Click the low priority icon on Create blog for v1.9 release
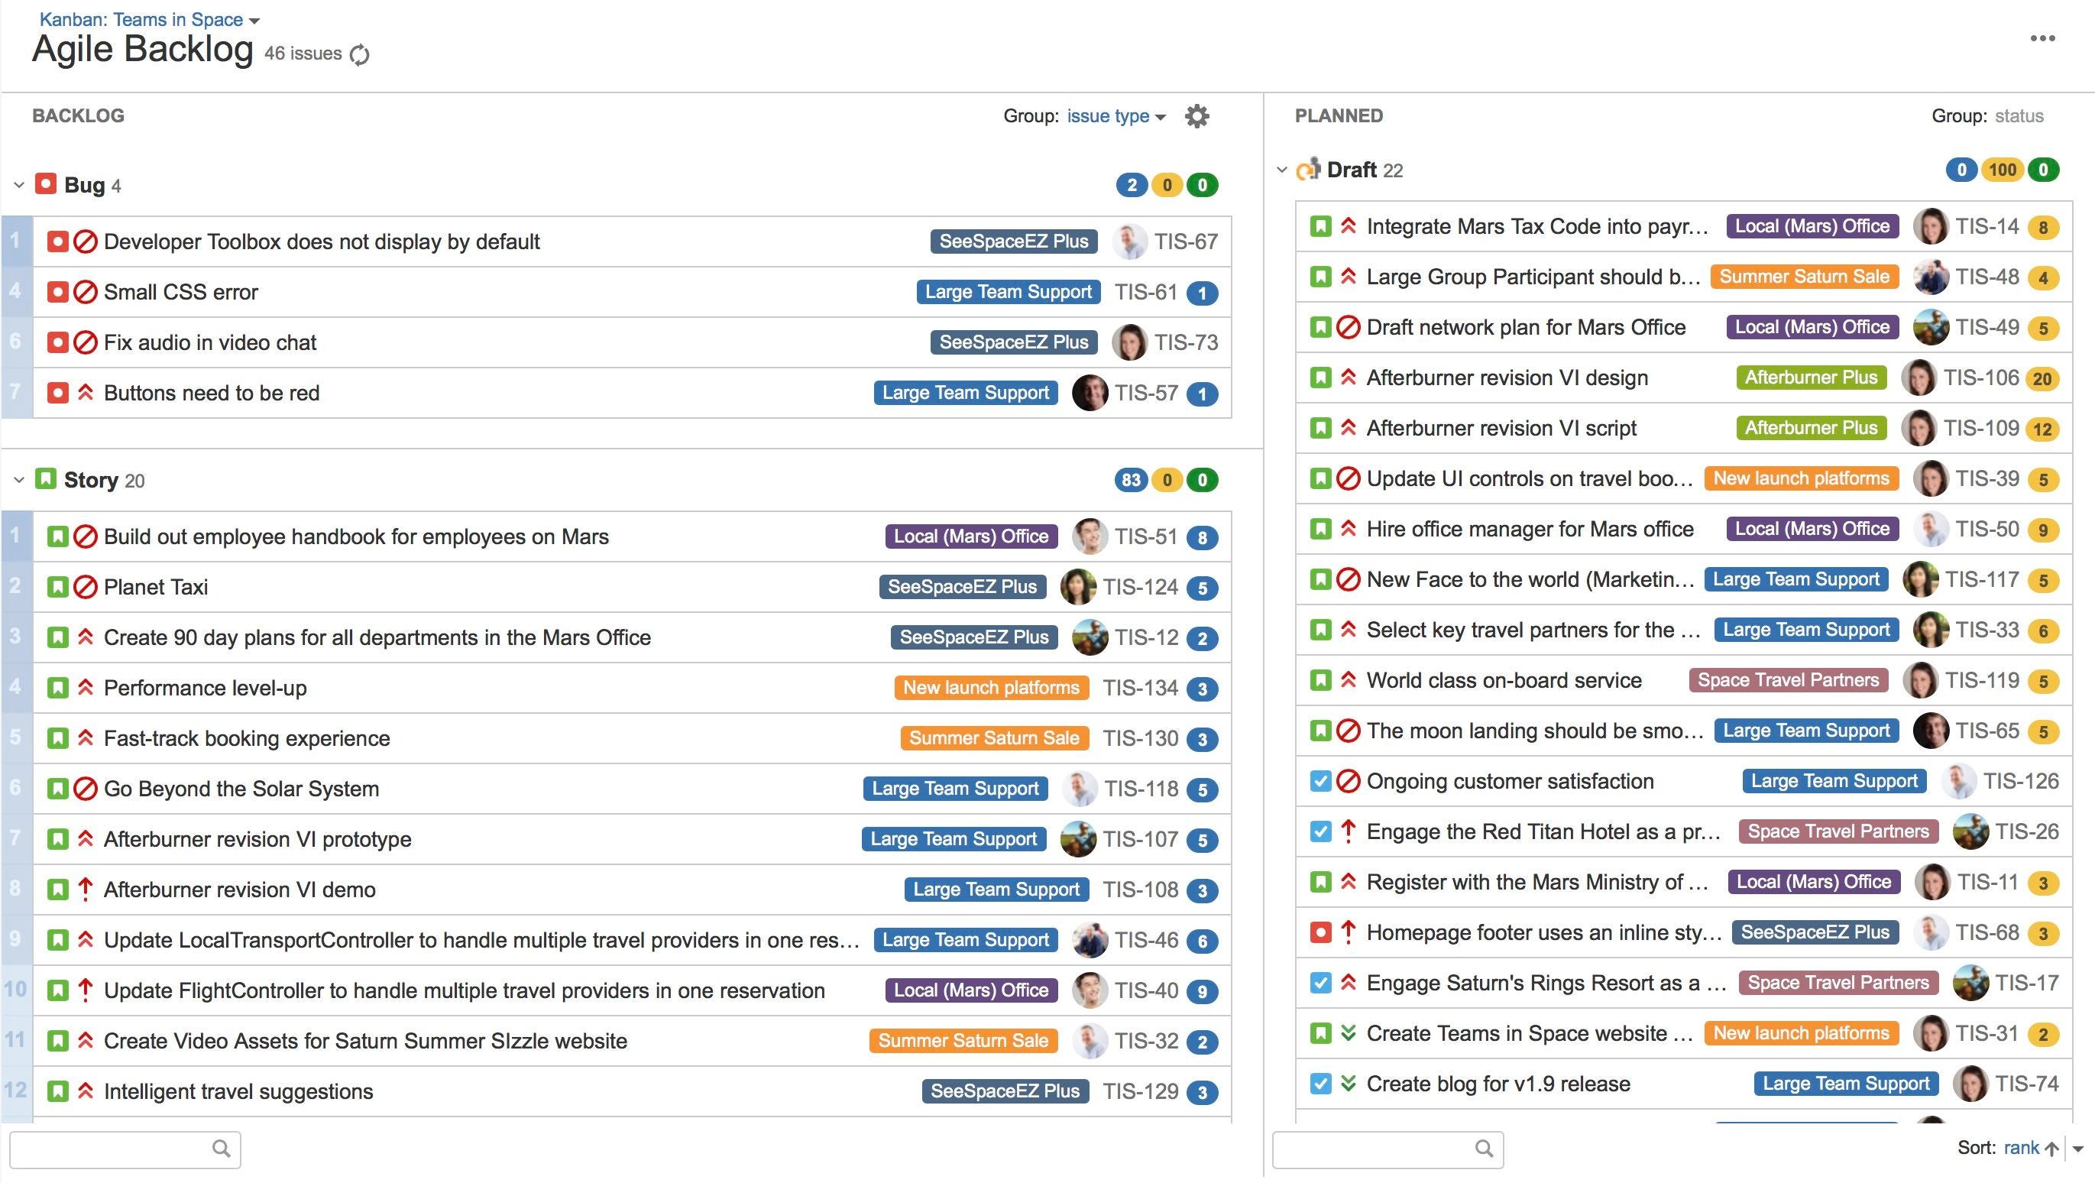 pyautogui.click(x=1349, y=1083)
